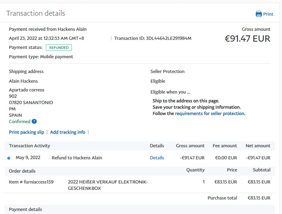Click the ELEKTRONIK-GESCHENKBOX item name
Viewport: 282px width, 214px height.
108,185
